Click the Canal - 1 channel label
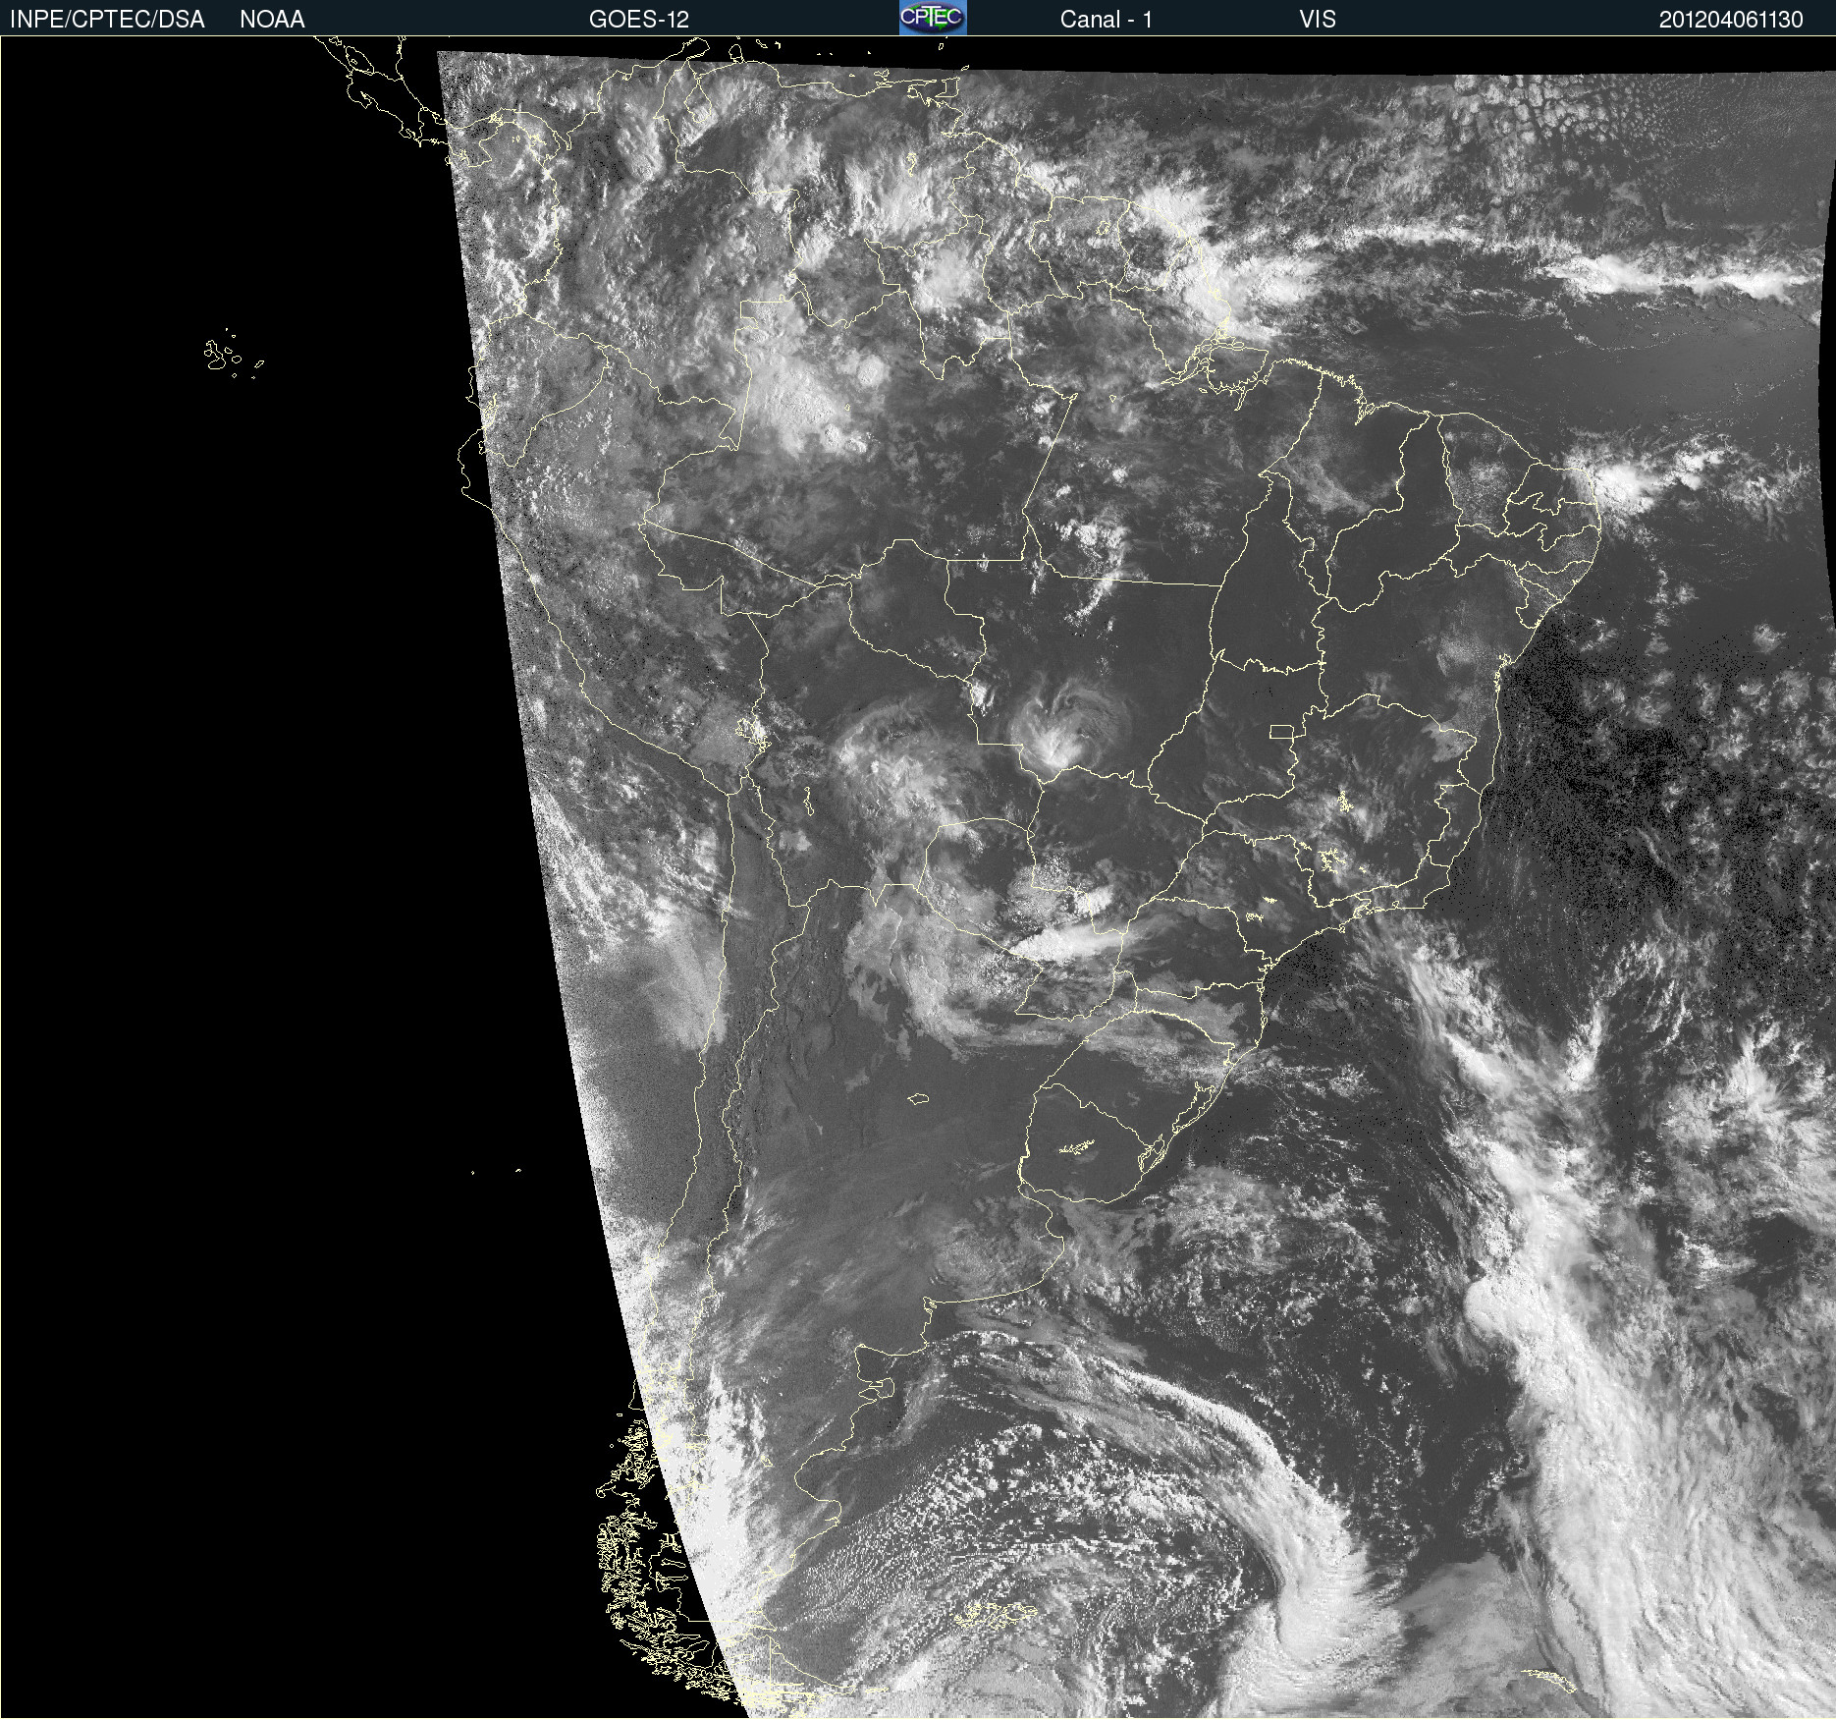 [x=1106, y=20]
